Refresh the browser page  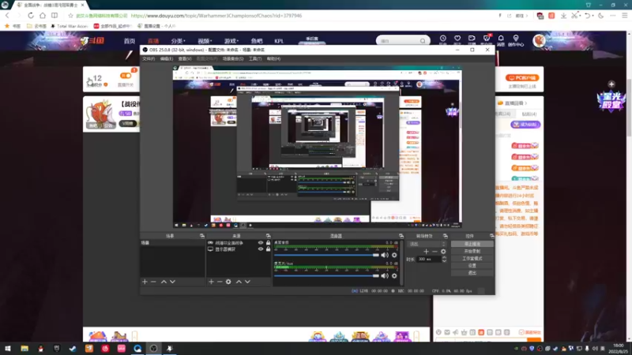tap(31, 15)
